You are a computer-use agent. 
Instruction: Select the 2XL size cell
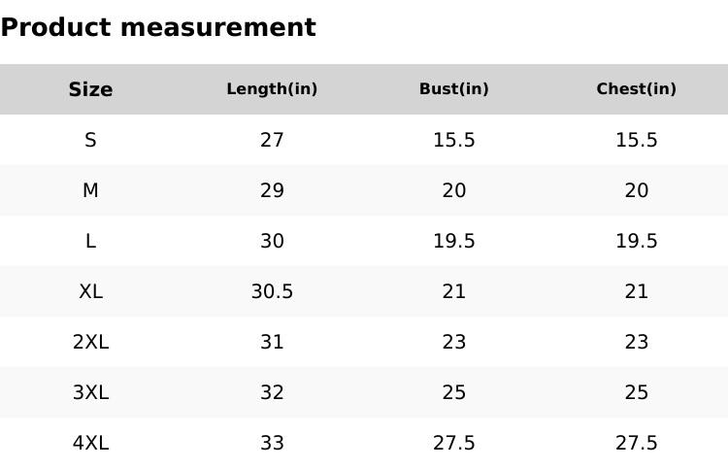click(90, 342)
